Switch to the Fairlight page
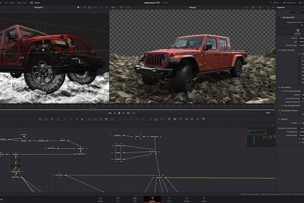Viewport: 304px width, 203px height. pos(186,200)
